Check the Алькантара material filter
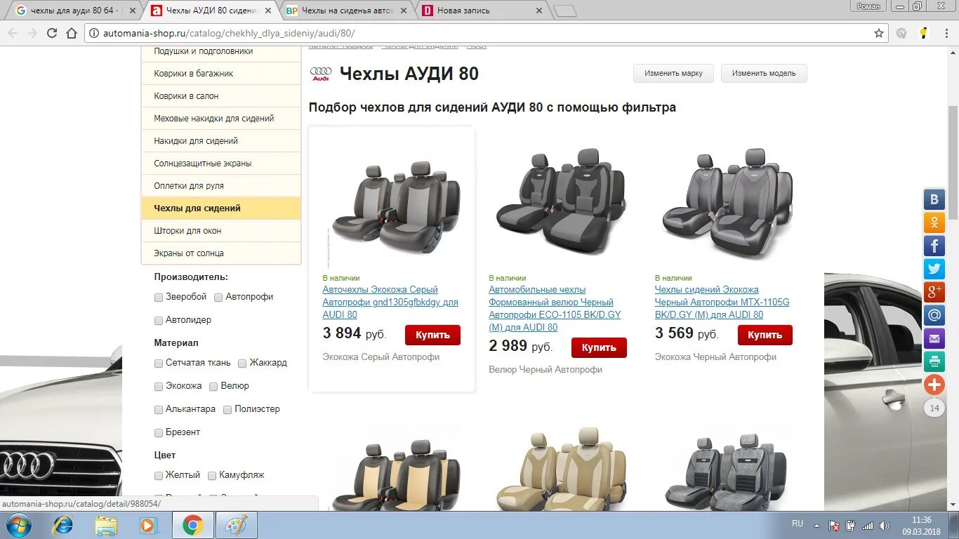The image size is (959, 539). [159, 410]
